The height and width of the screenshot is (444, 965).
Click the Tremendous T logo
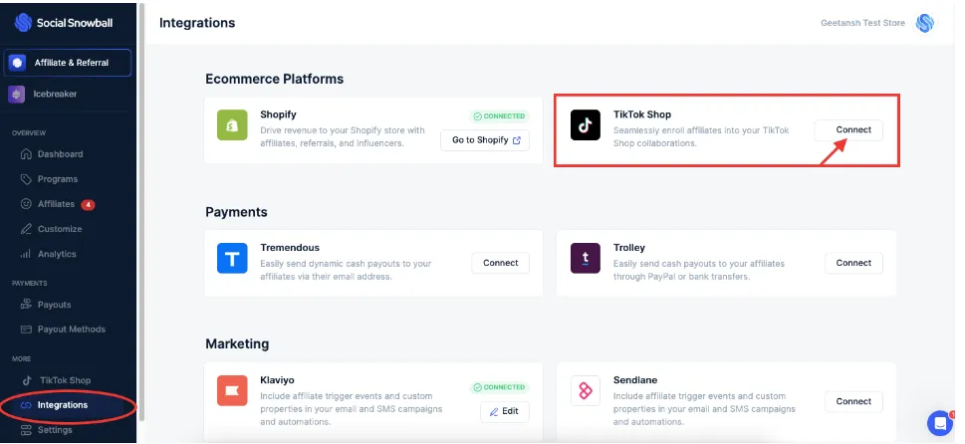point(232,258)
